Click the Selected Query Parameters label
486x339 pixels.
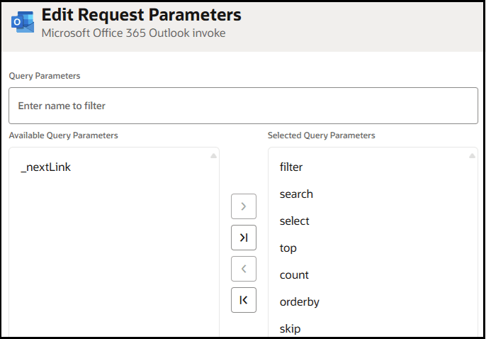[322, 135]
